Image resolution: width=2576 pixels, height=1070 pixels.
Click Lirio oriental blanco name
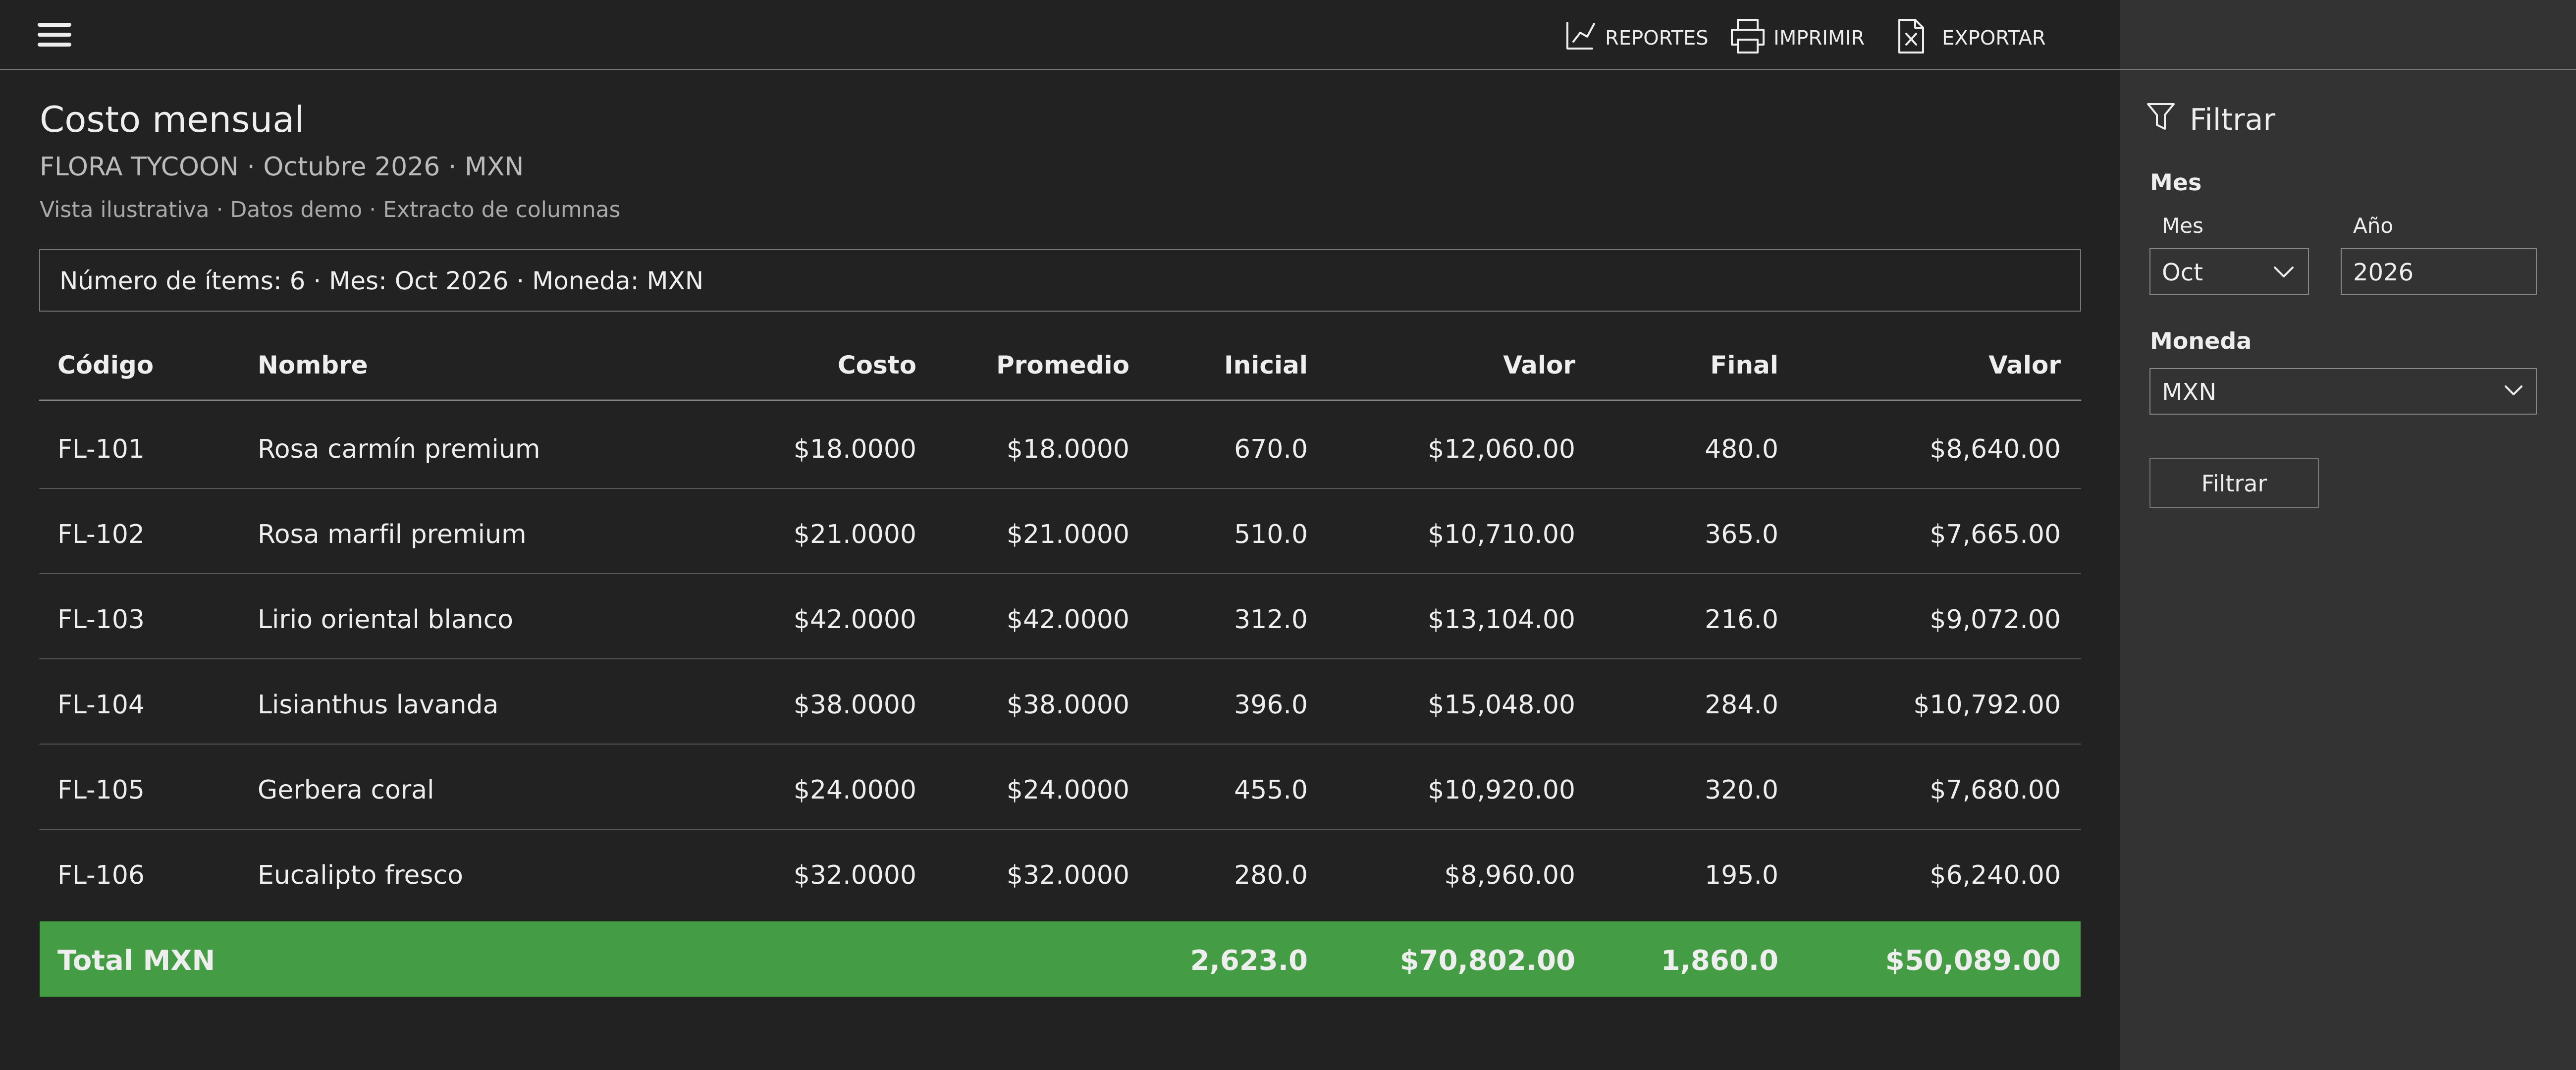[x=385, y=619]
